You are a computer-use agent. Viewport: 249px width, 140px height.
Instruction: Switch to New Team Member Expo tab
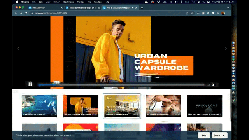[82, 8]
